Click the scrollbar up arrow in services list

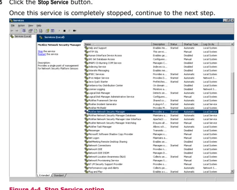232,44
